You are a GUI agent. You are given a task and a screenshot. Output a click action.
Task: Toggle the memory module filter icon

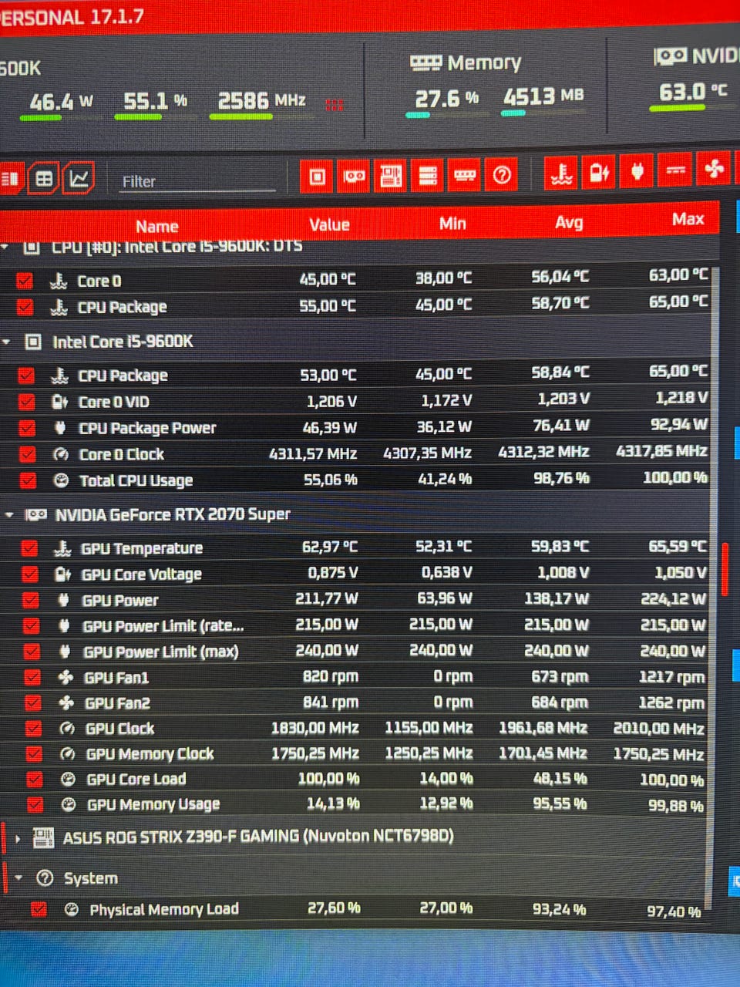[x=465, y=175]
